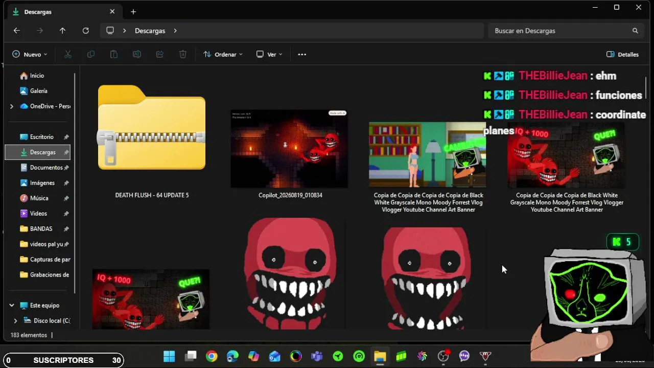Unpin Imágenes using its pin icon

pyautogui.click(x=66, y=183)
